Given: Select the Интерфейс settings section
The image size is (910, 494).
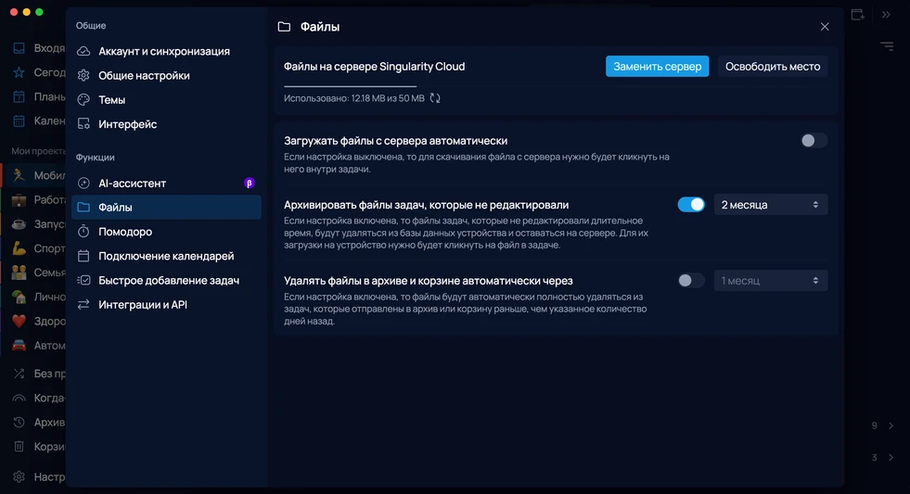Looking at the screenshot, I should [x=167, y=125].
